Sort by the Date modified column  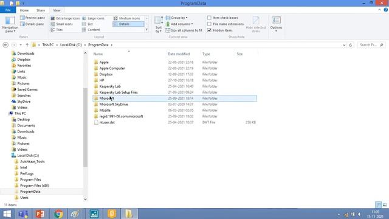tap(183, 54)
